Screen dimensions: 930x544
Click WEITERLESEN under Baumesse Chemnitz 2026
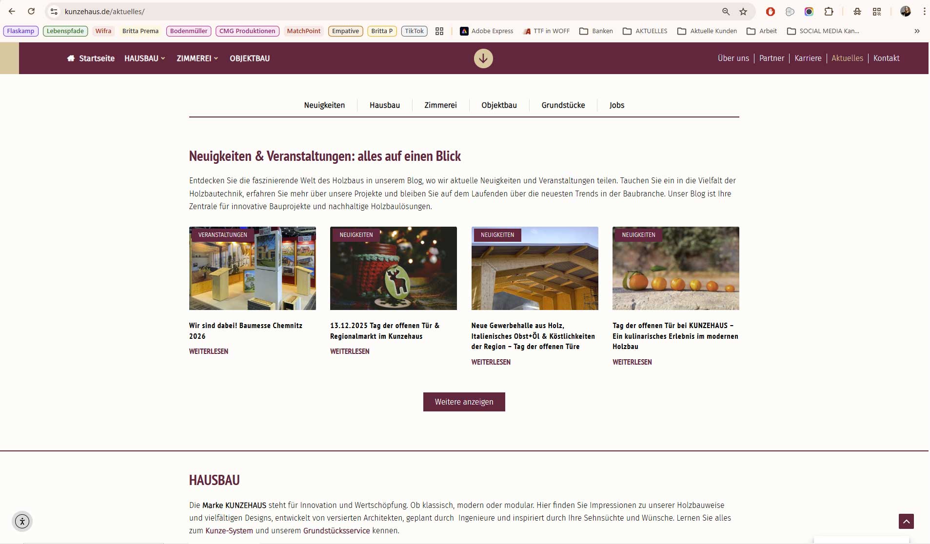(x=209, y=351)
